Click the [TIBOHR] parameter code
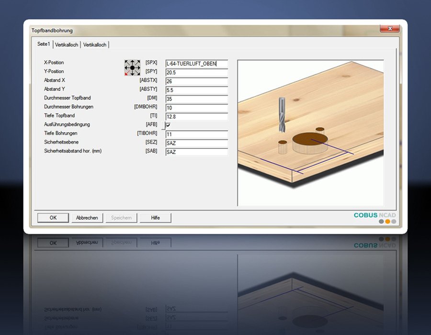Screen dimensions: 431x335 147,133
